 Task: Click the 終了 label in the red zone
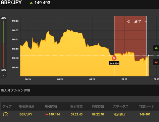click(138, 22)
